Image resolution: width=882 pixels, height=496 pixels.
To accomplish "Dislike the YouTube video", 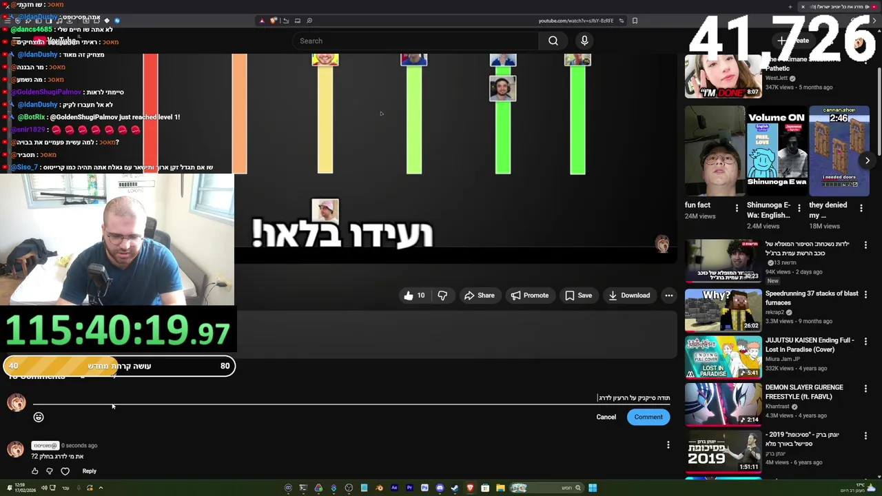I will [x=442, y=296].
